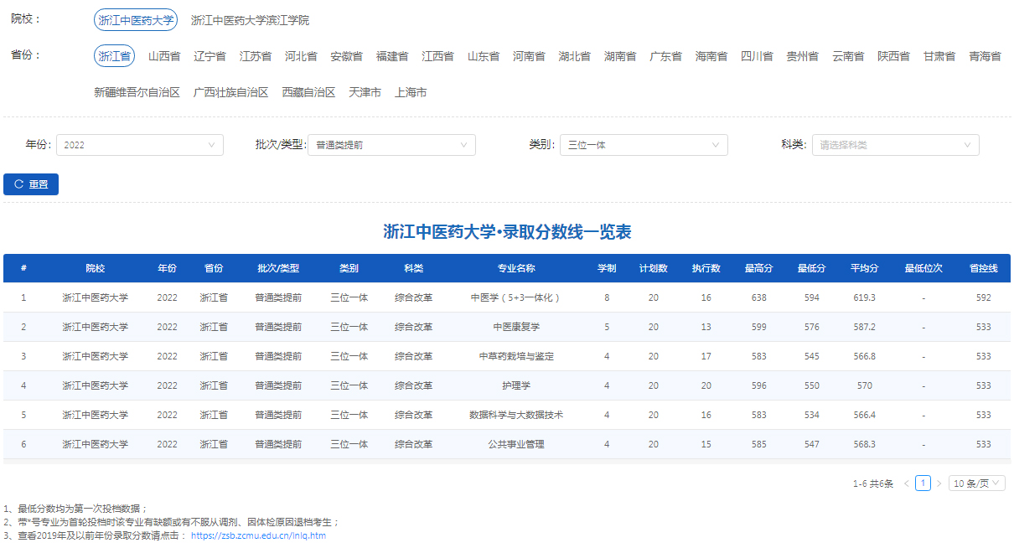
Task: Click average score 587.2 cell
Action: pyautogui.click(x=865, y=327)
